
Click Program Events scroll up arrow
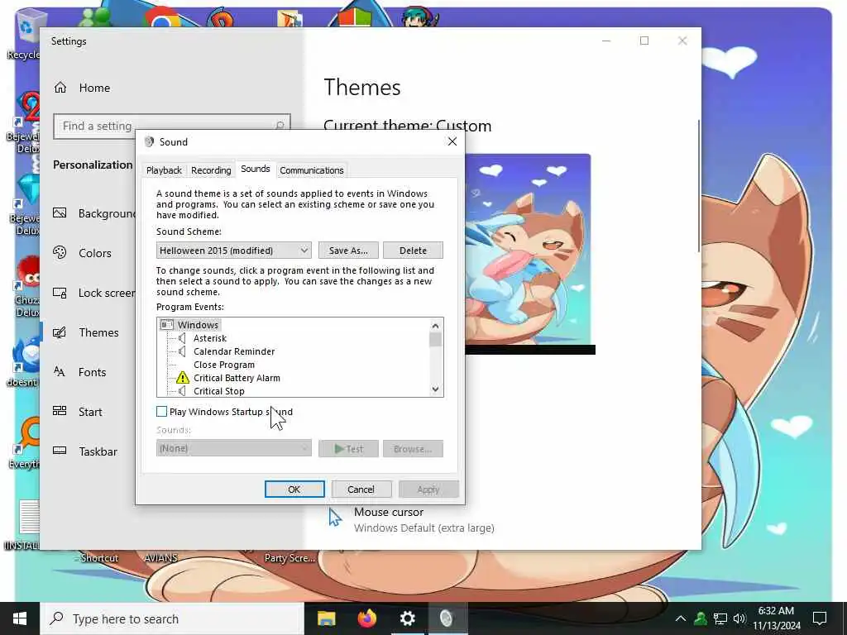tap(435, 326)
